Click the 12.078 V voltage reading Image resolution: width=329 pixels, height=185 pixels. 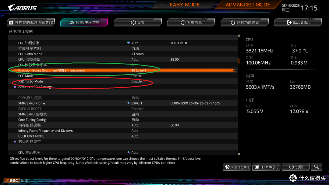pyautogui.click(x=299, y=111)
